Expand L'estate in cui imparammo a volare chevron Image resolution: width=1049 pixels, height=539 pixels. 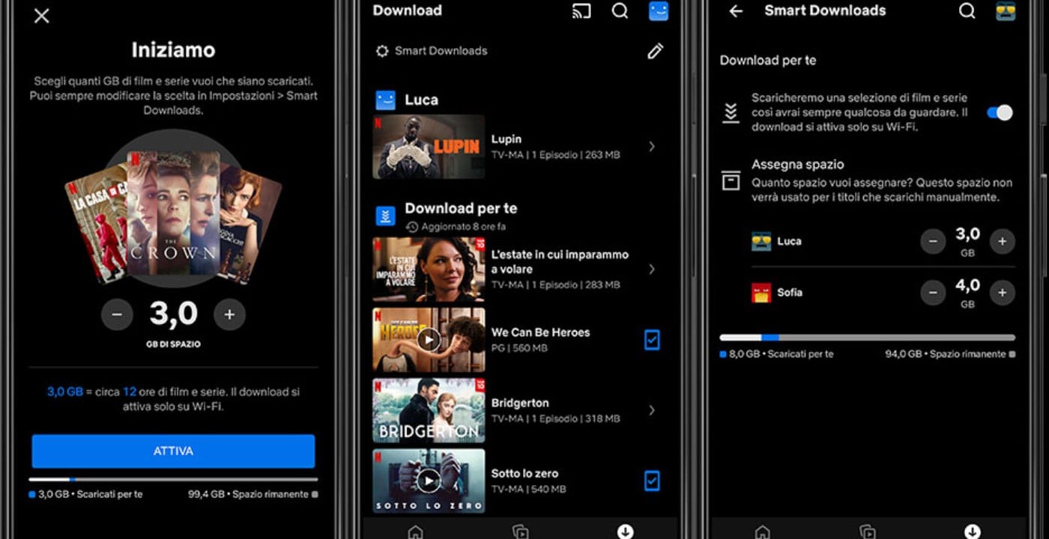coord(652,269)
